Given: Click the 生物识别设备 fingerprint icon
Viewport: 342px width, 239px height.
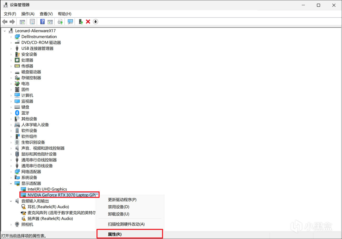Looking at the screenshot, I should pos(17,142).
